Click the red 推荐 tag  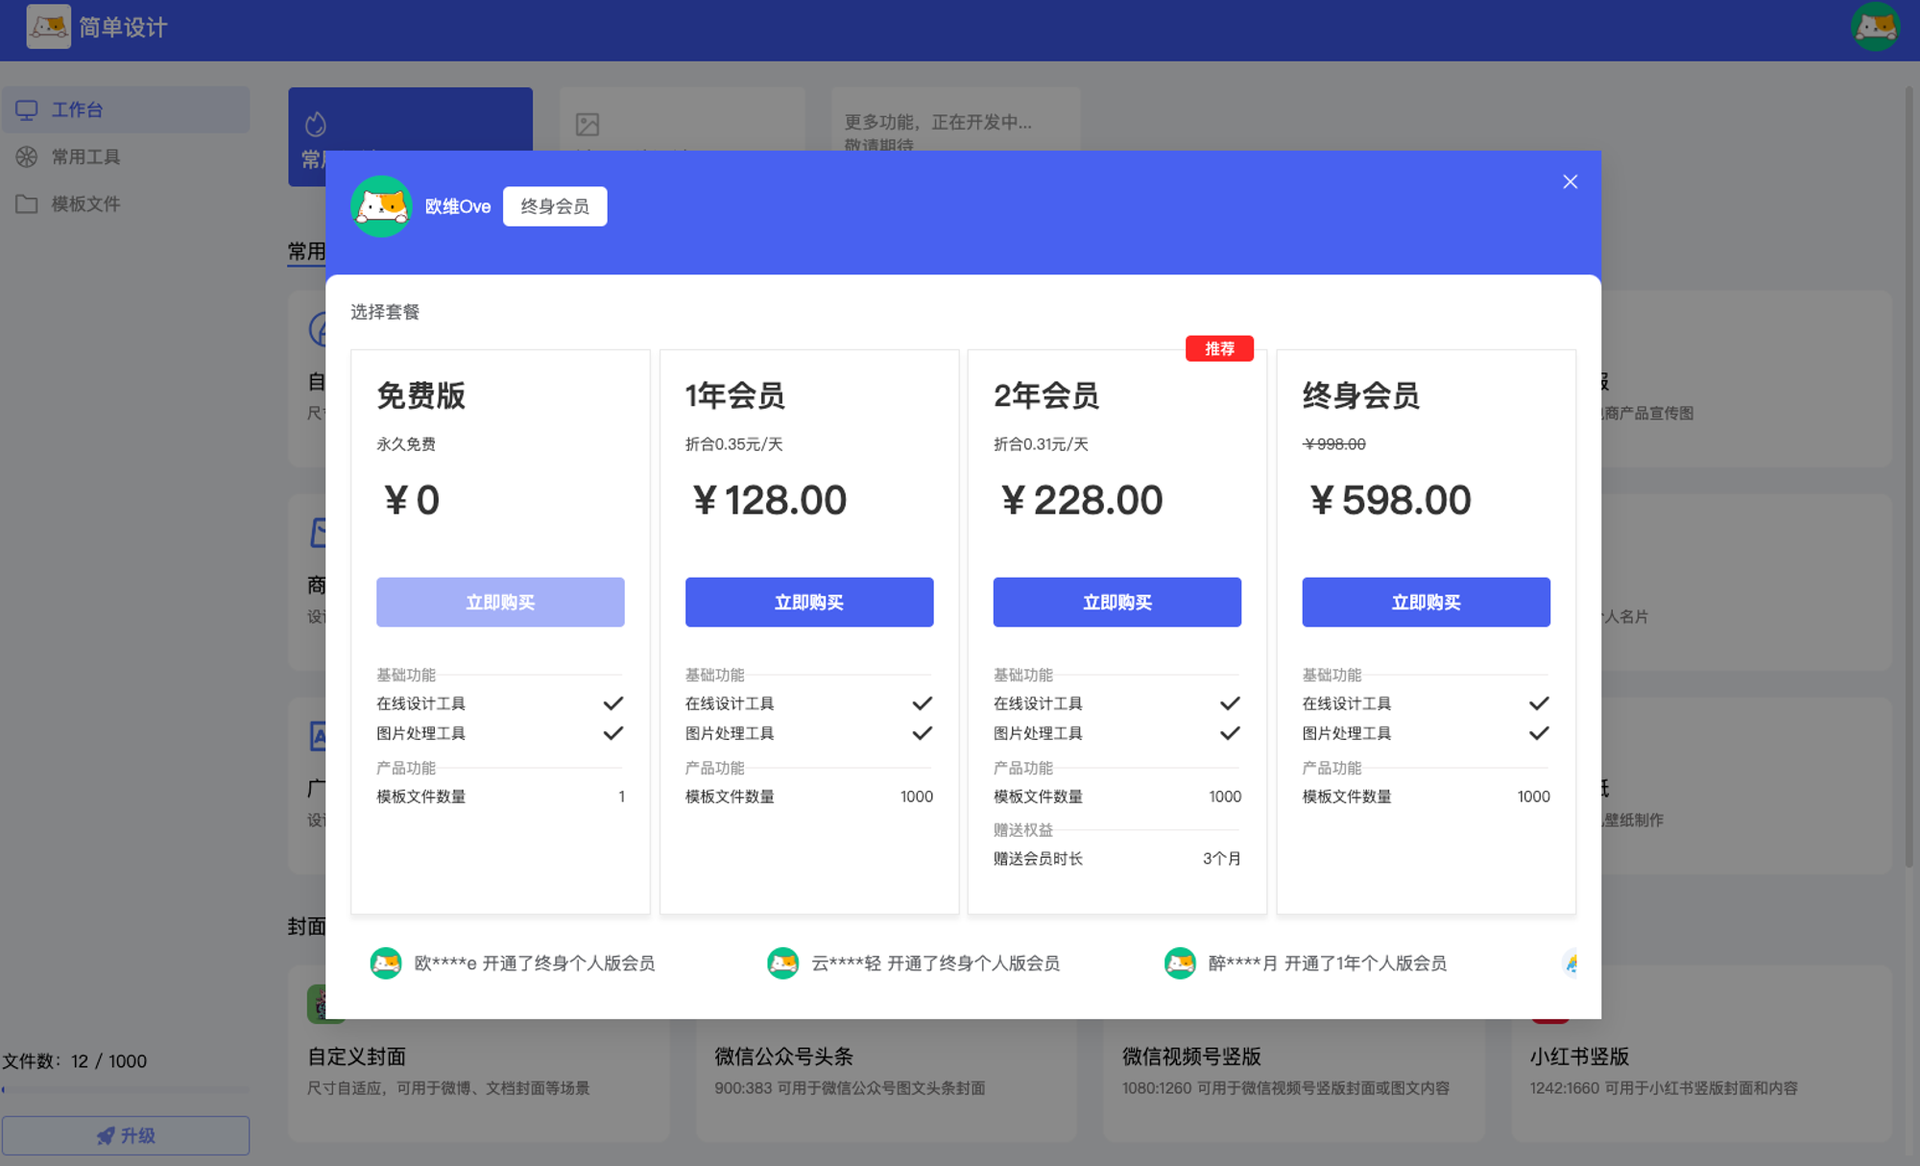[1219, 348]
